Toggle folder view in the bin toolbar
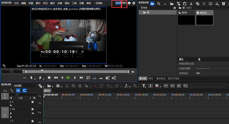 152,4
